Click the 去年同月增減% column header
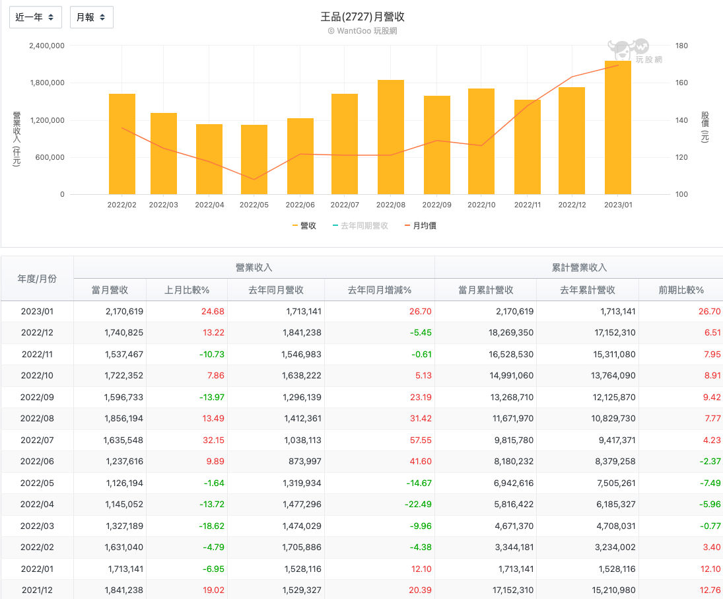Image resolution: width=723 pixels, height=599 pixels. click(378, 290)
